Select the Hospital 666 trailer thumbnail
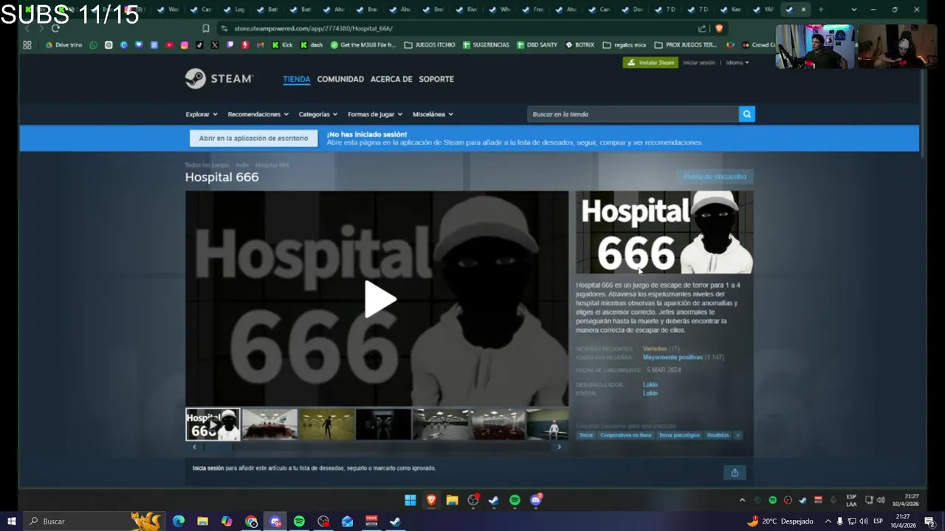This screenshot has height=531, width=945. (x=213, y=424)
